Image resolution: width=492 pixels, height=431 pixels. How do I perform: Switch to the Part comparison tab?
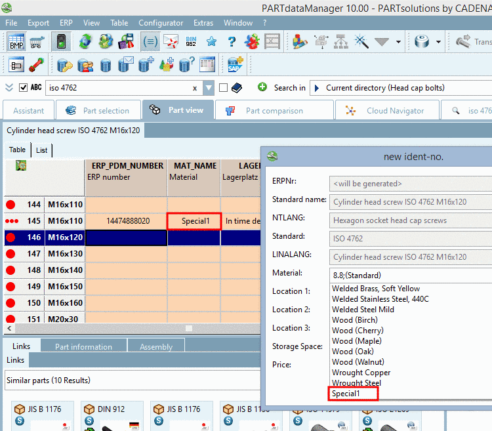click(274, 111)
